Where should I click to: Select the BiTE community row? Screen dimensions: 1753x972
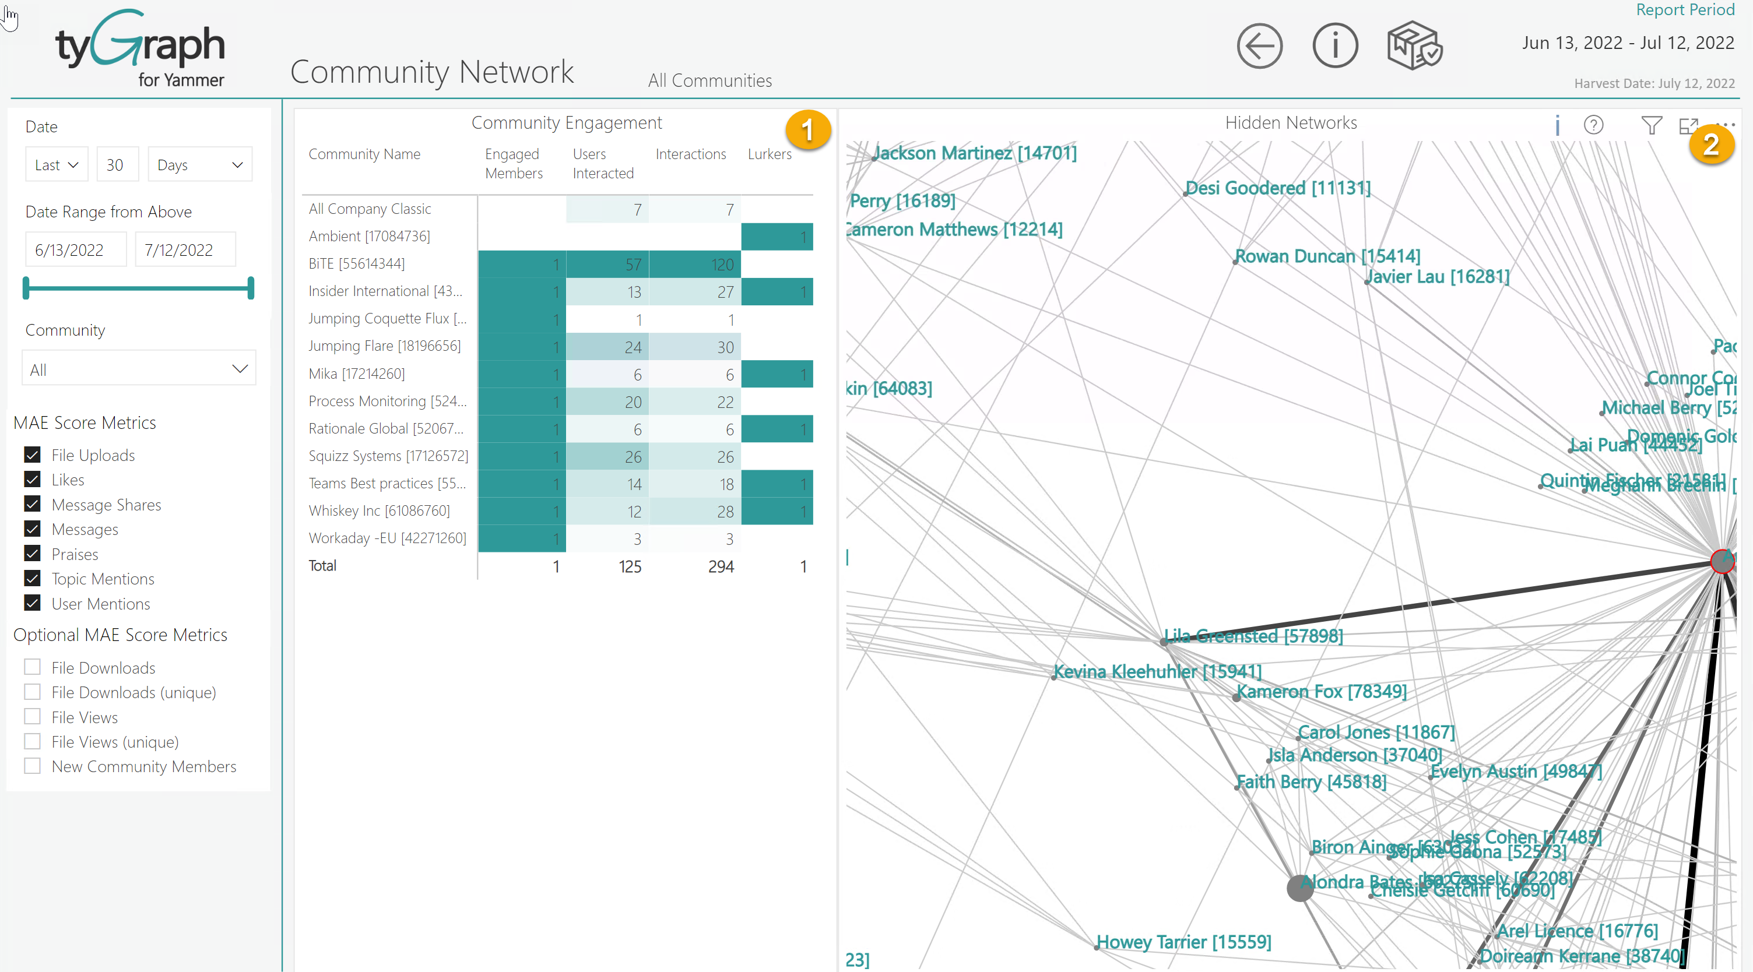[356, 264]
